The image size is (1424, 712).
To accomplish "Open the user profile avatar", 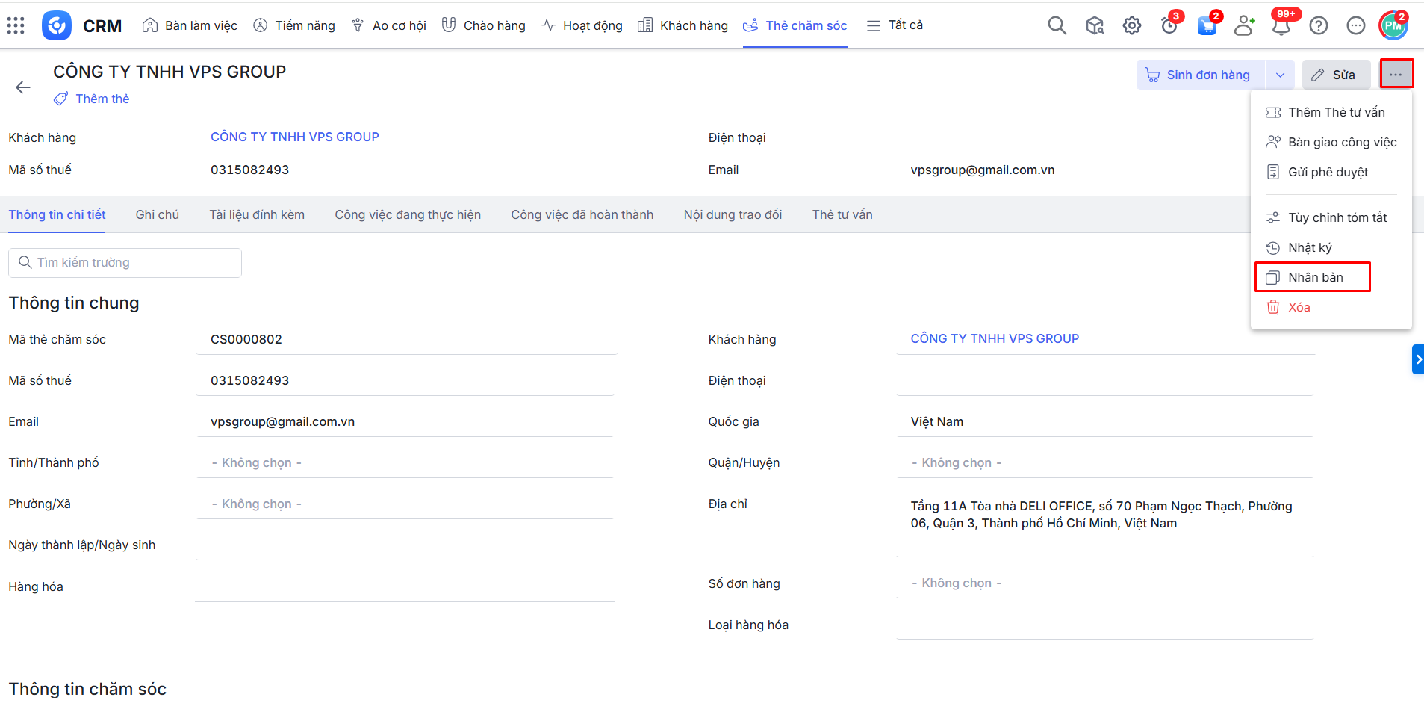I will click(x=1393, y=25).
